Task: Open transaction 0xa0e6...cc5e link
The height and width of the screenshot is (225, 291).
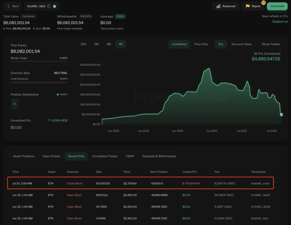Action: pyautogui.click(x=260, y=184)
